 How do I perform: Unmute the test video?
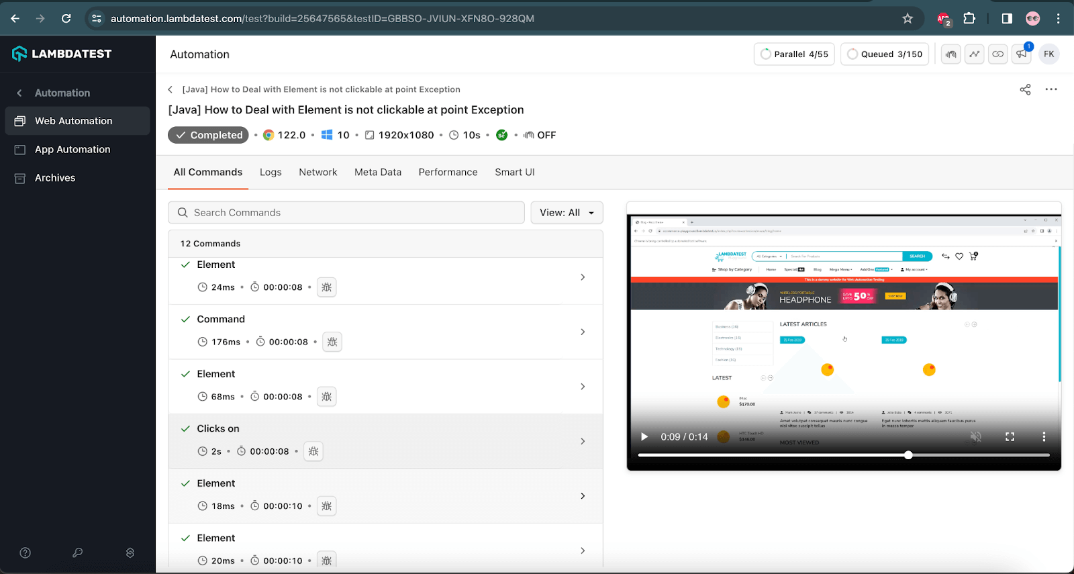point(976,437)
